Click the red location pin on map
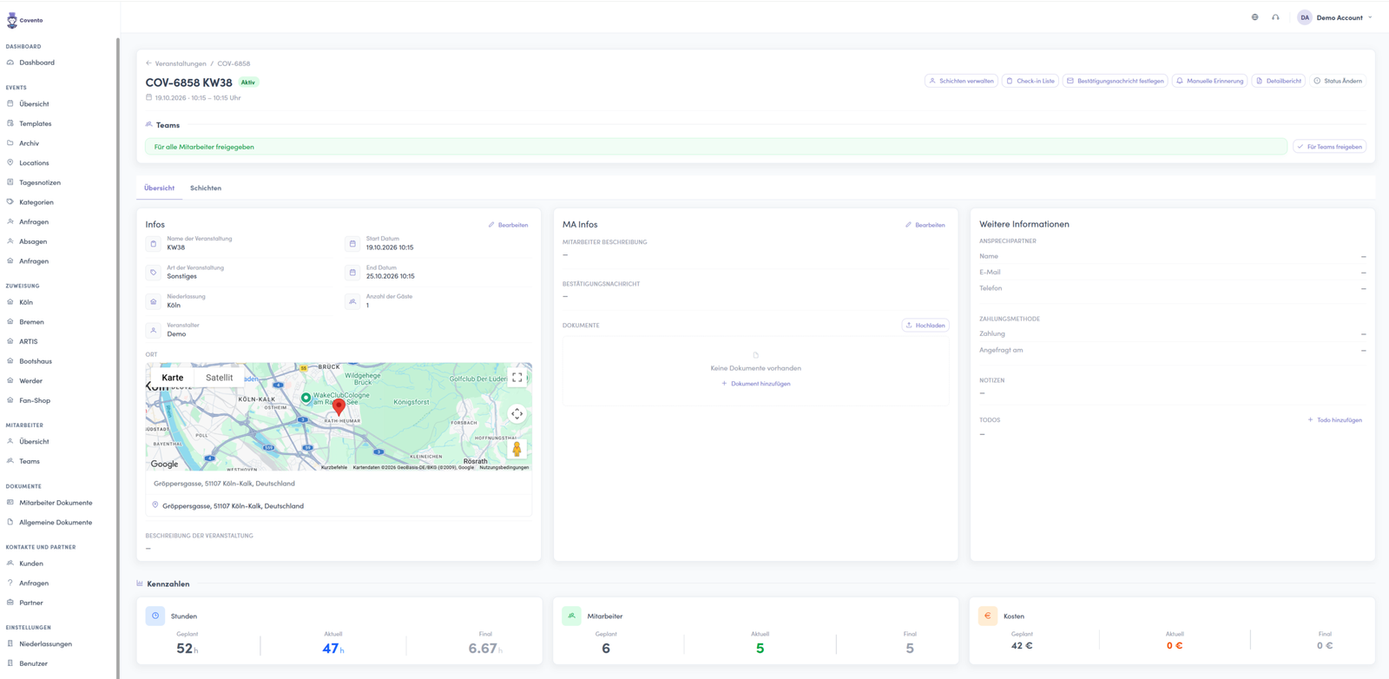This screenshot has height=679, width=1389. click(339, 405)
